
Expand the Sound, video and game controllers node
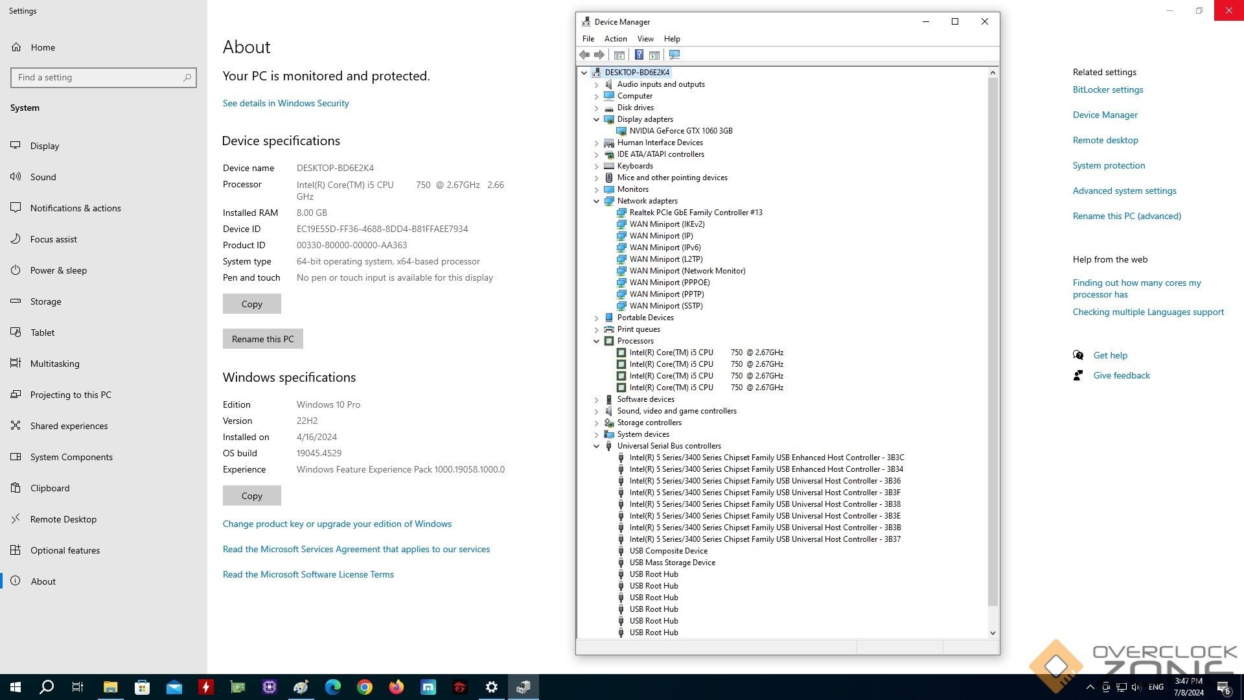tap(596, 411)
